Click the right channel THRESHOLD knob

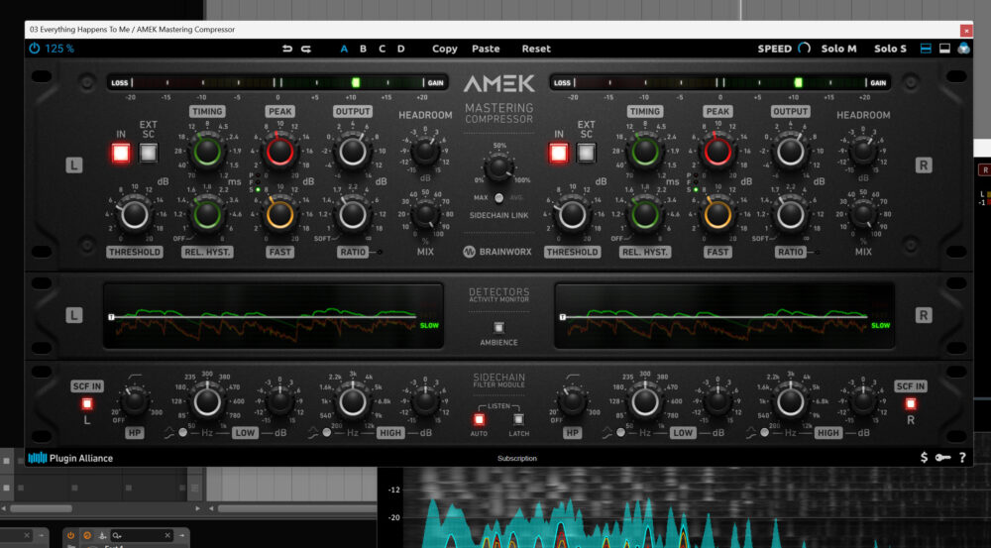coord(572,215)
